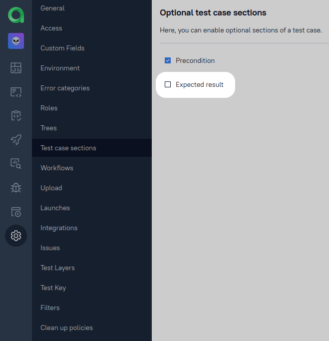This screenshot has width=329, height=341.
Task: Click the green Allure TestOps logo
Action: (16, 15)
